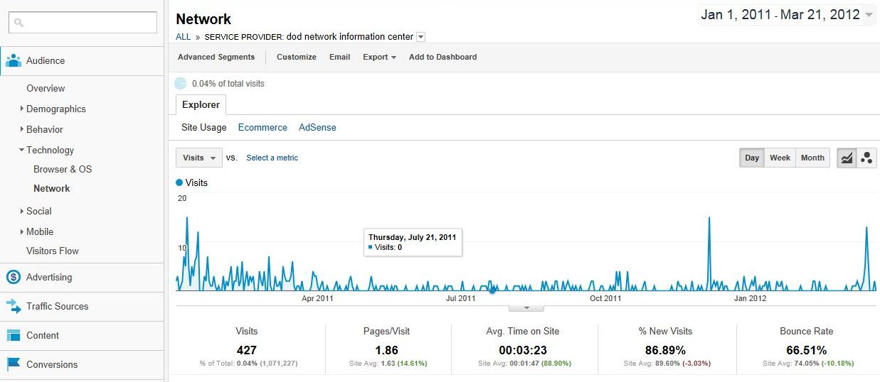The image size is (880, 382).
Task: Select the Week graph interval
Action: pyautogui.click(x=780, y=158)
